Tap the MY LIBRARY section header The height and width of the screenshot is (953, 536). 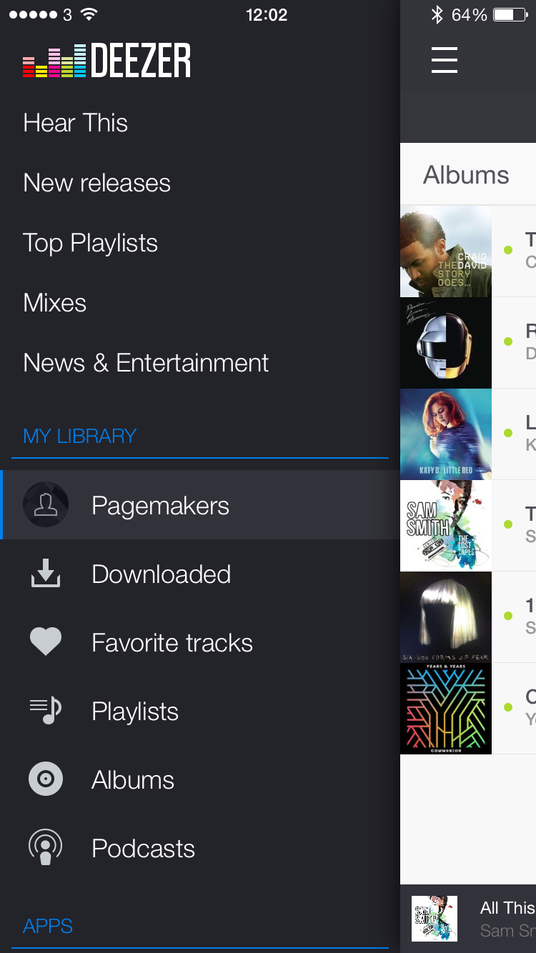79,436
